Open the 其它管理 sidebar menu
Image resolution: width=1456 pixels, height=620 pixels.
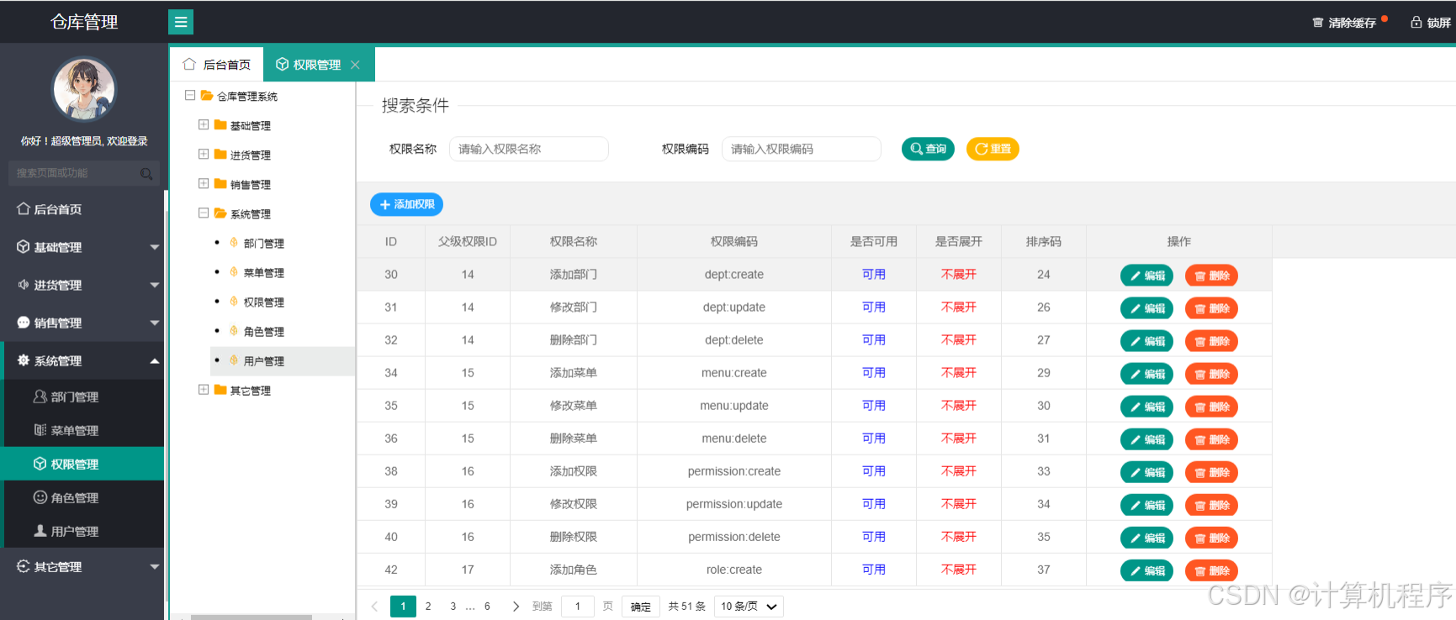[x=82, y=566]
